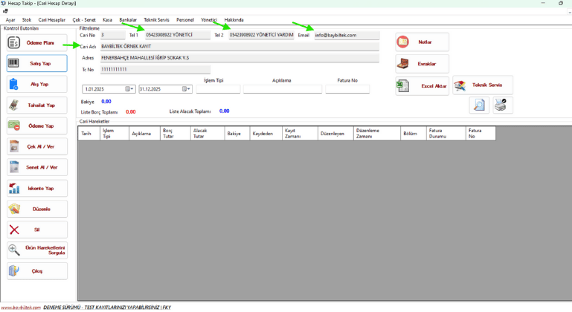Open Evraklar documents button
572x312 pixels.
click(x=422, y=64)
